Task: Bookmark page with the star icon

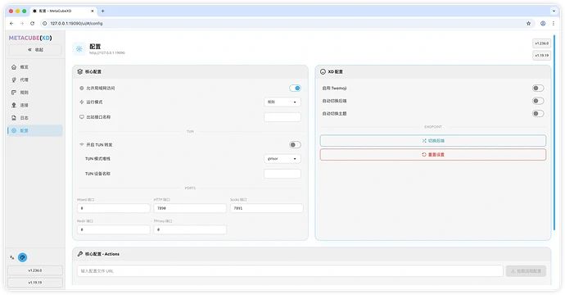Action: point(528,24)
